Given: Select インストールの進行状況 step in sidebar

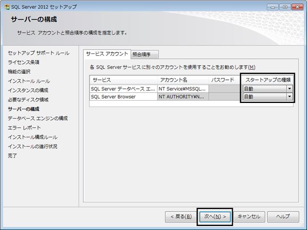Looking at the screenshot, I should (x=33, y=146).
